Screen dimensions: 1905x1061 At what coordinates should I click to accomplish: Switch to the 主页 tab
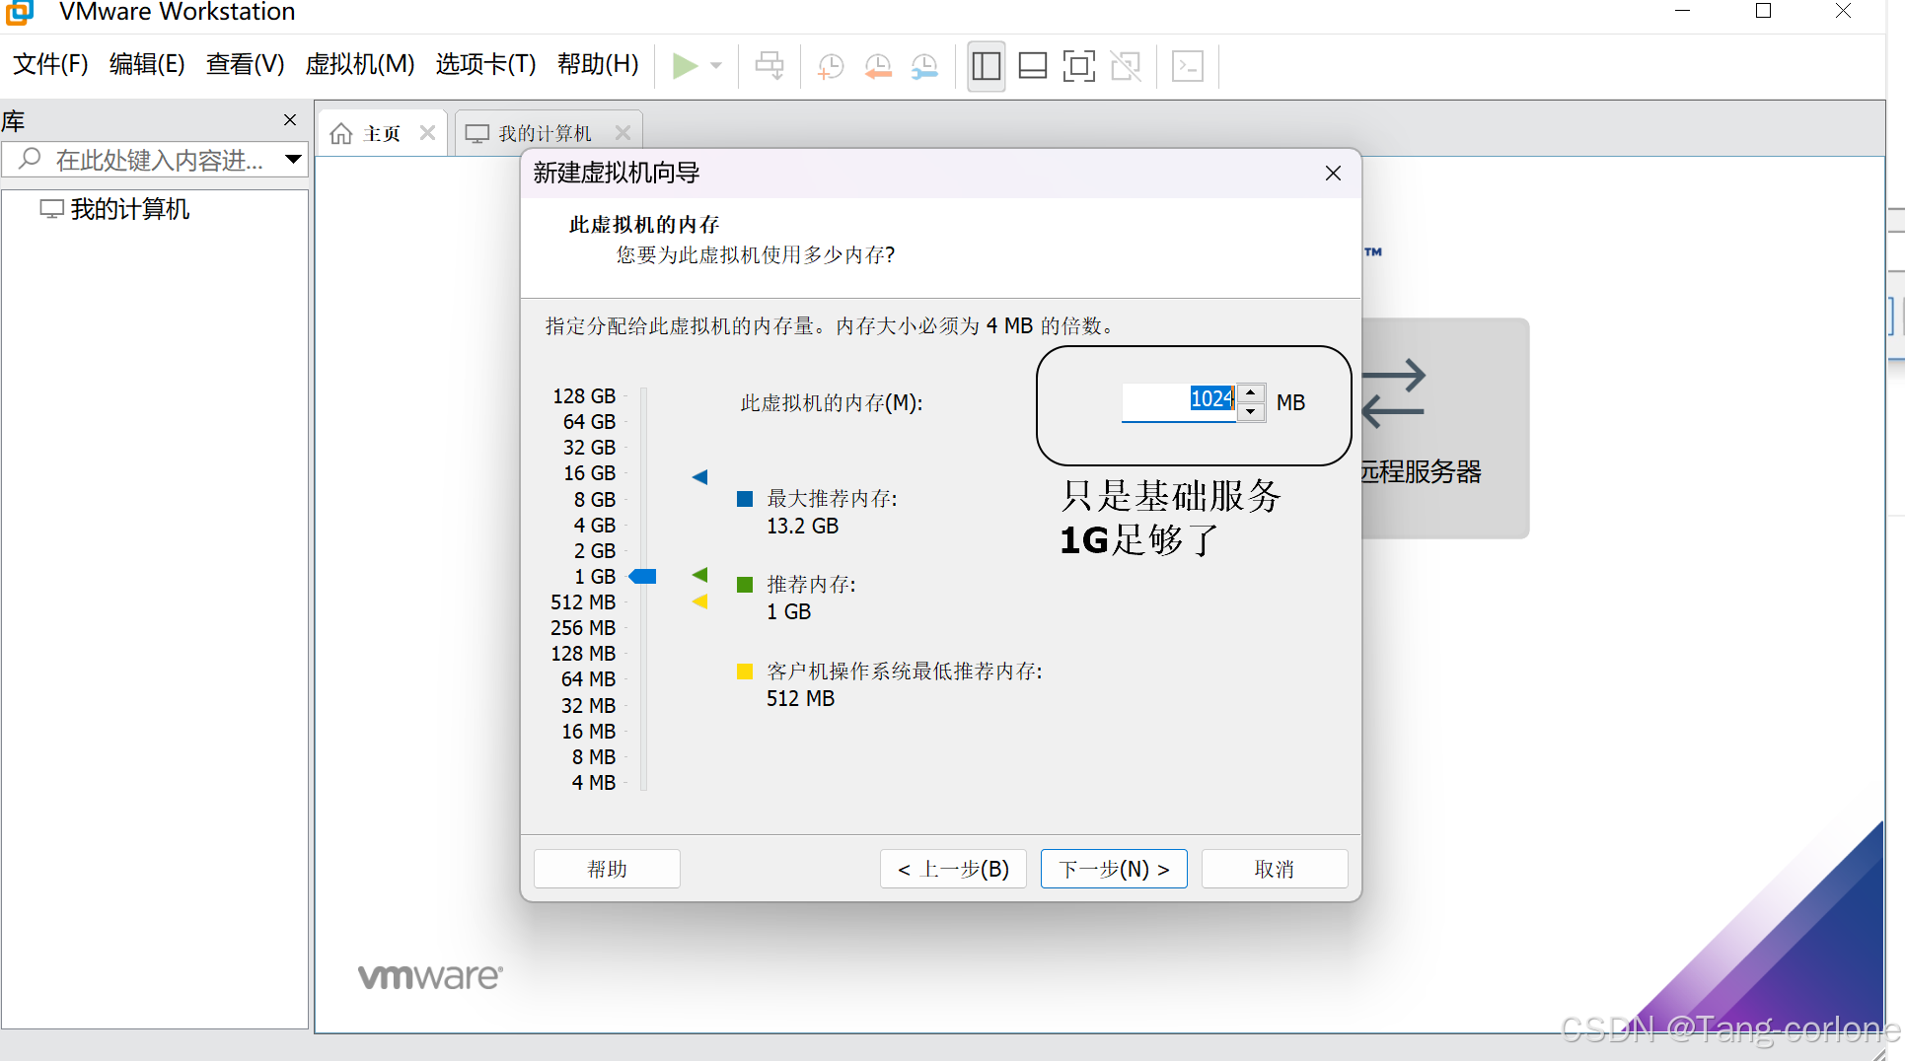click(x=382, y=133)
